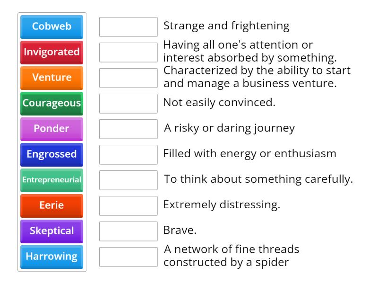This screenshot has width=378, height=284.
Task: Select the Eerie word tile
Action: coord(51,205)
